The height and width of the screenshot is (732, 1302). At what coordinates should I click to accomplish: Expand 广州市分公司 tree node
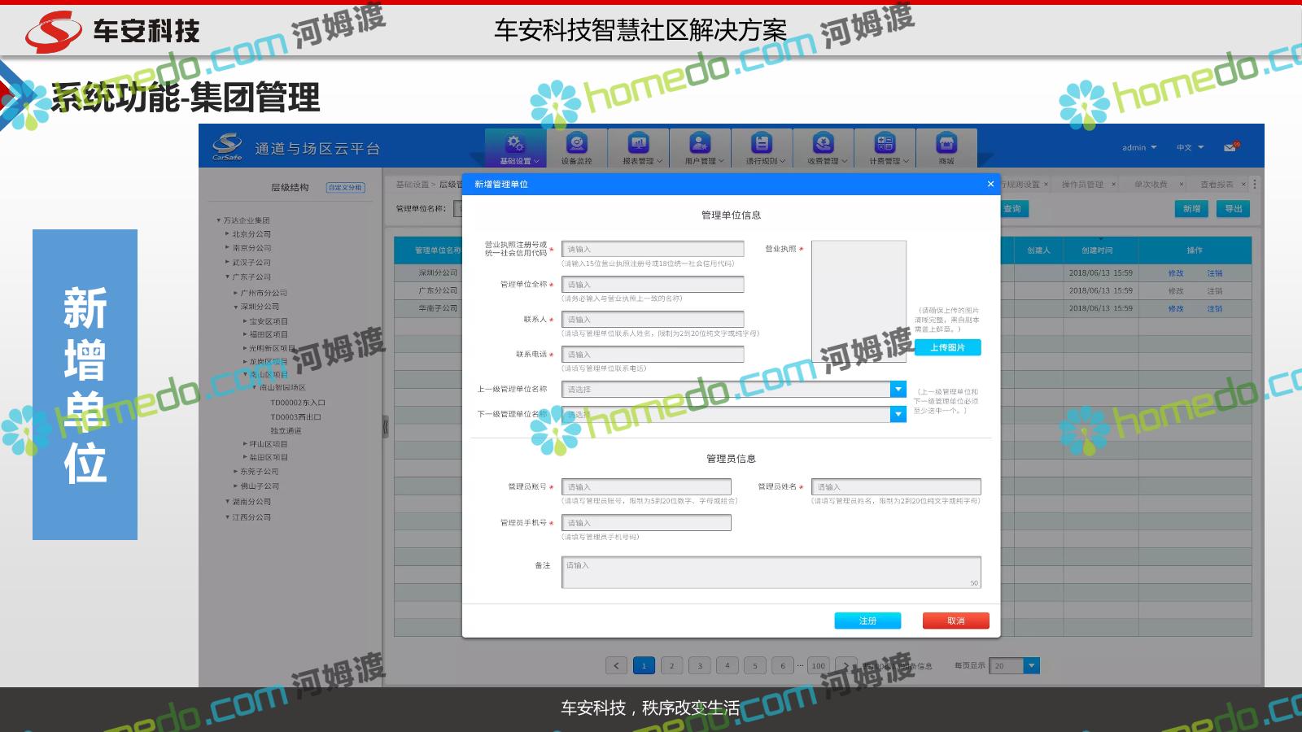click(x=236, y=293)
